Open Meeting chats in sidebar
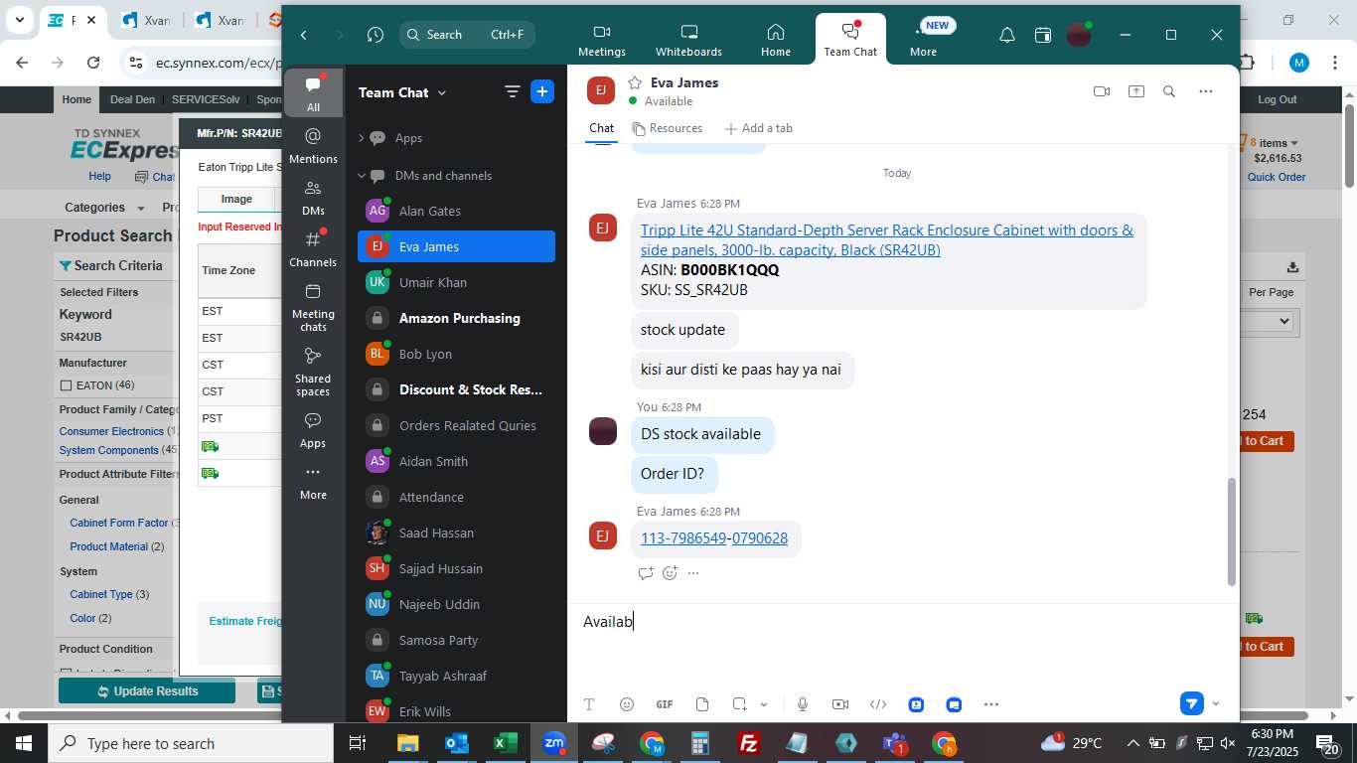 coord(313,307)
